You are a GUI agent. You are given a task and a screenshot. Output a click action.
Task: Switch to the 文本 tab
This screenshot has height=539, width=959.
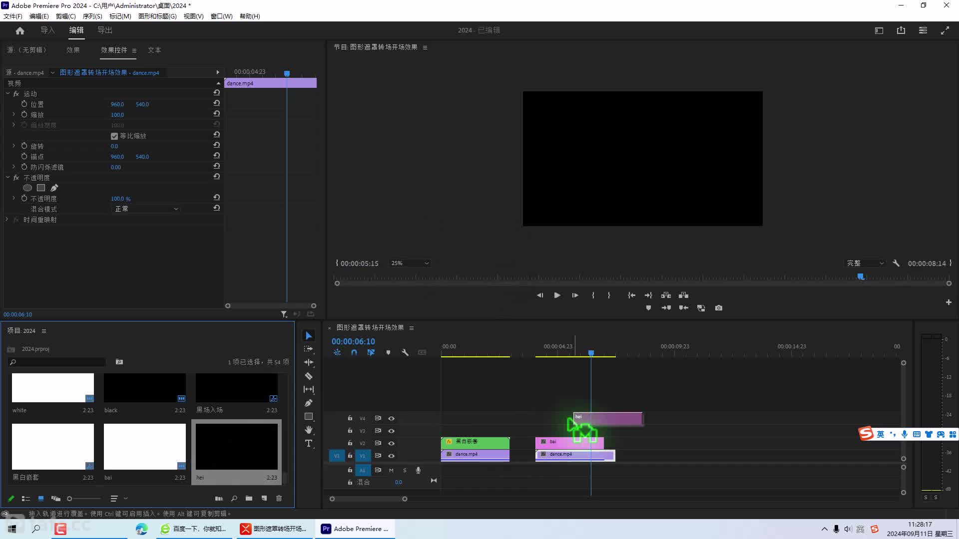pos(154,50)
